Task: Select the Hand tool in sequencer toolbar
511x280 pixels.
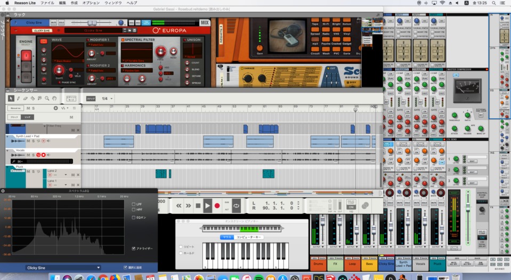Action: click(54, 98)
